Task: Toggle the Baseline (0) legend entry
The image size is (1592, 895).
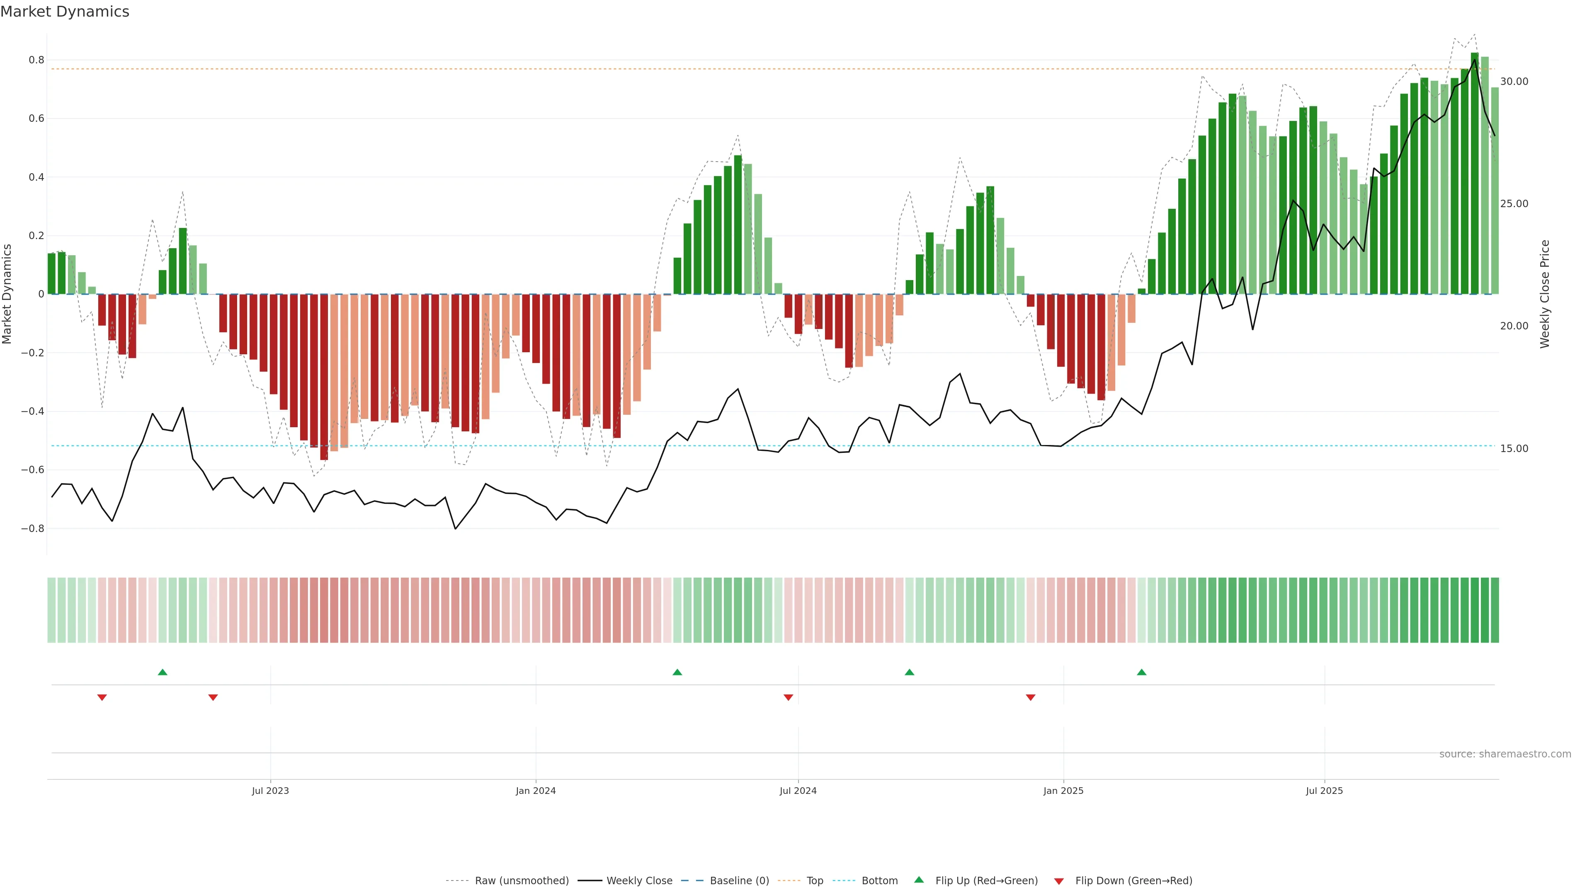Action: point(739,881)
